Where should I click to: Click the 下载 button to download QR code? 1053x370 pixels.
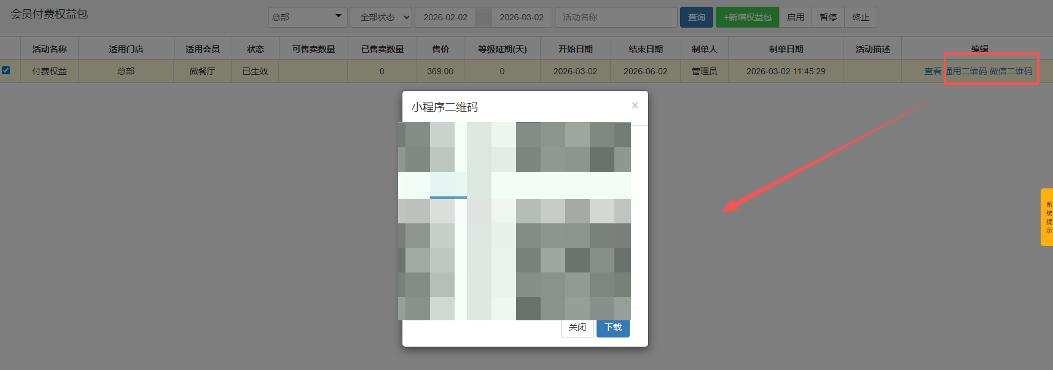(613, 327)
